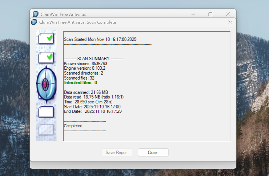Click the 'SCAN SUMMARY' heading
Screen dimensions: 269x176
click(93, 59)
